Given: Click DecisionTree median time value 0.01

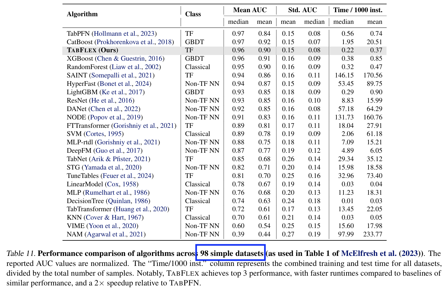Looking at the screenshot, I should tap(348, 201).
